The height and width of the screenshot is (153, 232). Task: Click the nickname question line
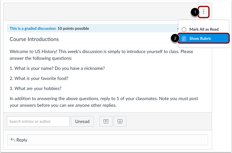[57, 69]
